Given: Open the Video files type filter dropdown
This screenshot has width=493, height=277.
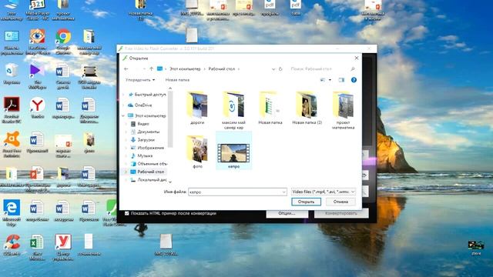Looking at the screenshot, I should (x=324, y=192).
